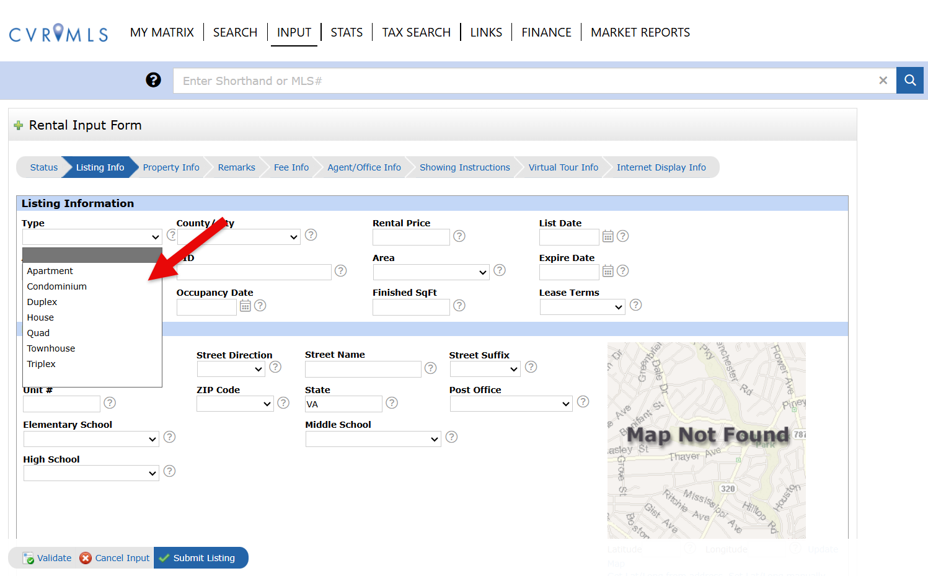This screenshot has height=576, width=928.
Task: Switch to the Fee Info tab
Action: 291,167
